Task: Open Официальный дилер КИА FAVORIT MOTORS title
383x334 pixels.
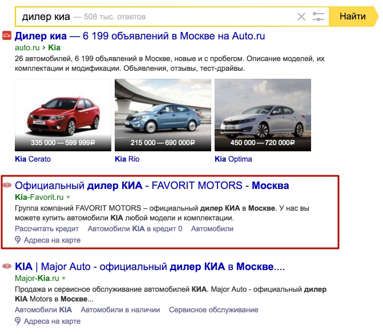Action: (152, 186)
